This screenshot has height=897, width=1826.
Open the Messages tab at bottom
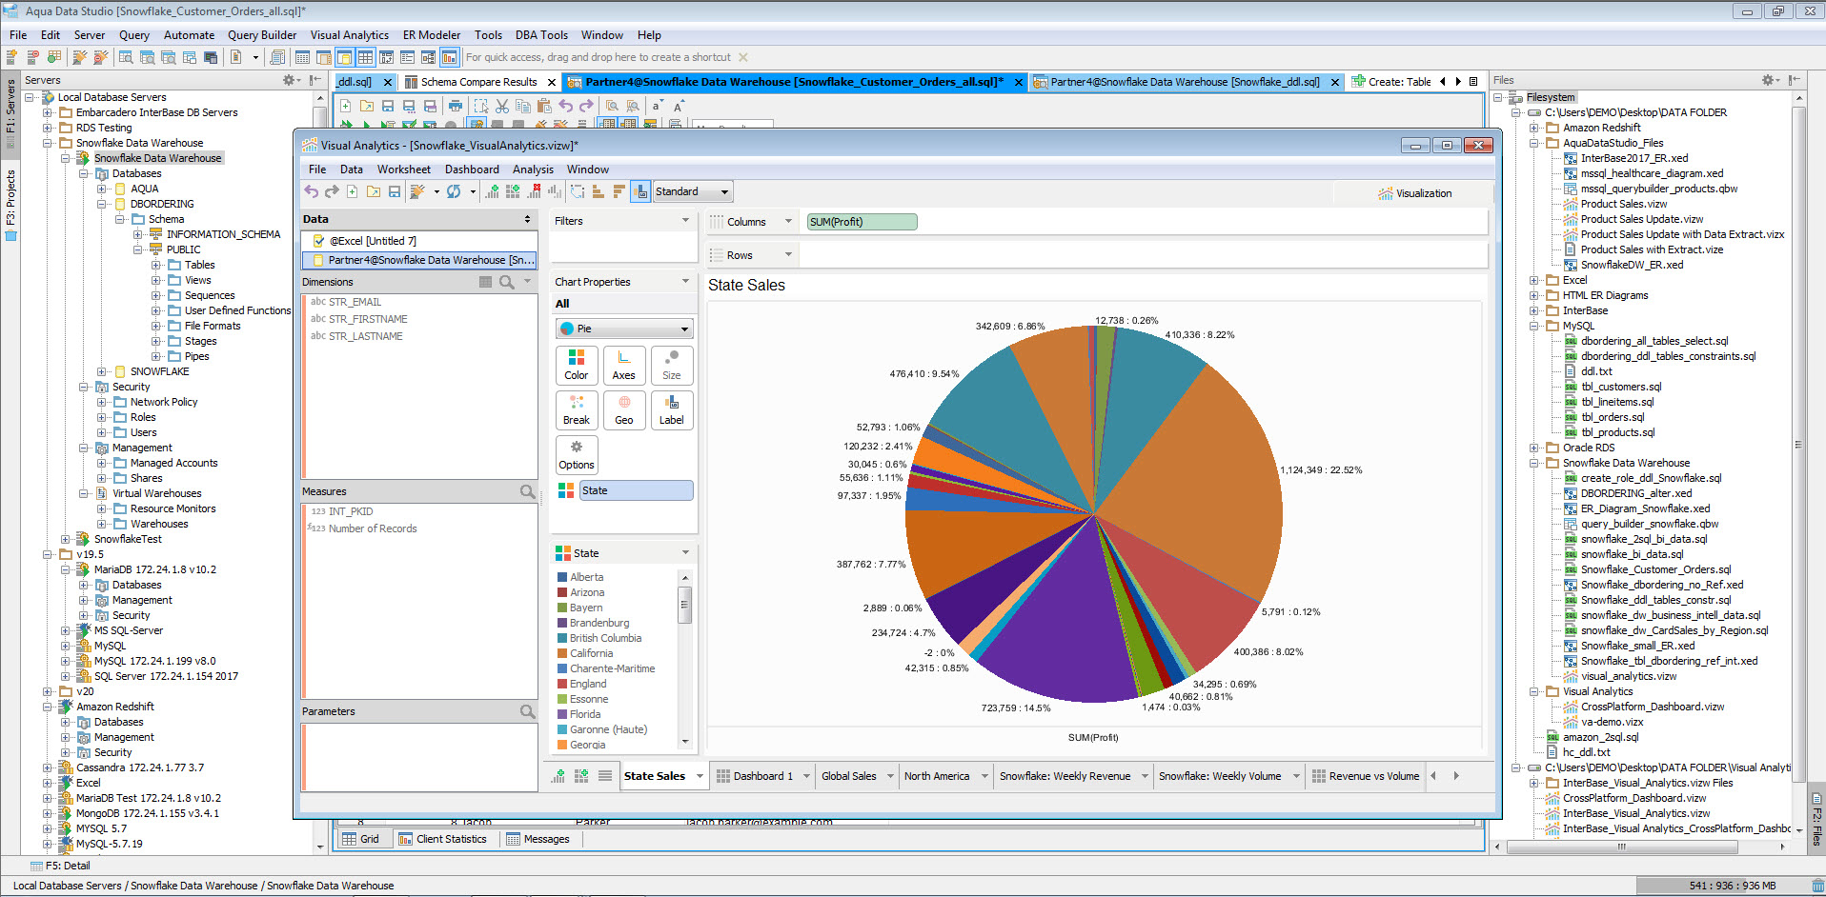[538, 839]
